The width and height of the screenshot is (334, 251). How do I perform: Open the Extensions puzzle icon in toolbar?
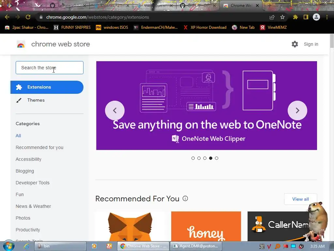click(296, 17)
